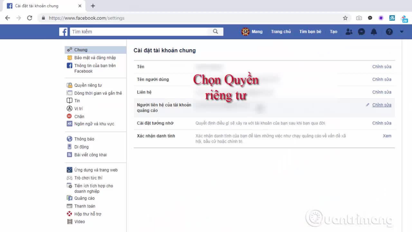Screen dimensions: 412x232
Task: Click Chỉnh sửa for Tên row
Action: coord(382,67)
